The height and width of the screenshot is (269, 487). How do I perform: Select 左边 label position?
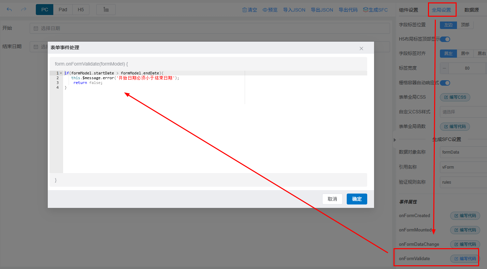click(x=448, y=25)
